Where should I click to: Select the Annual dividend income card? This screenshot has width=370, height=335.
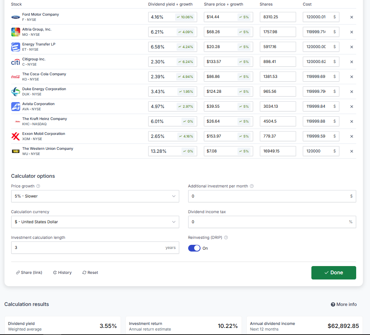pyautogui.click(x=304, y=326)
